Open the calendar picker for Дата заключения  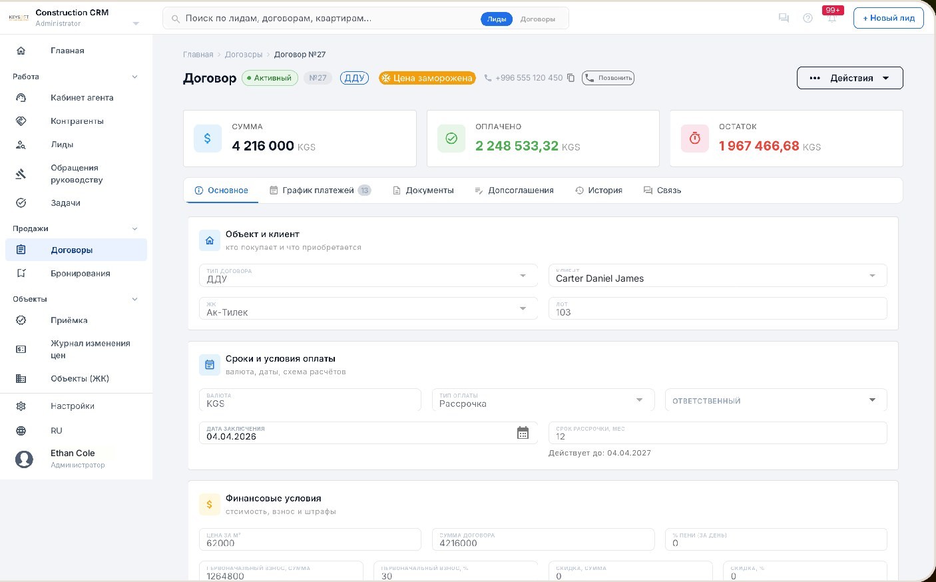click(523, 433)
